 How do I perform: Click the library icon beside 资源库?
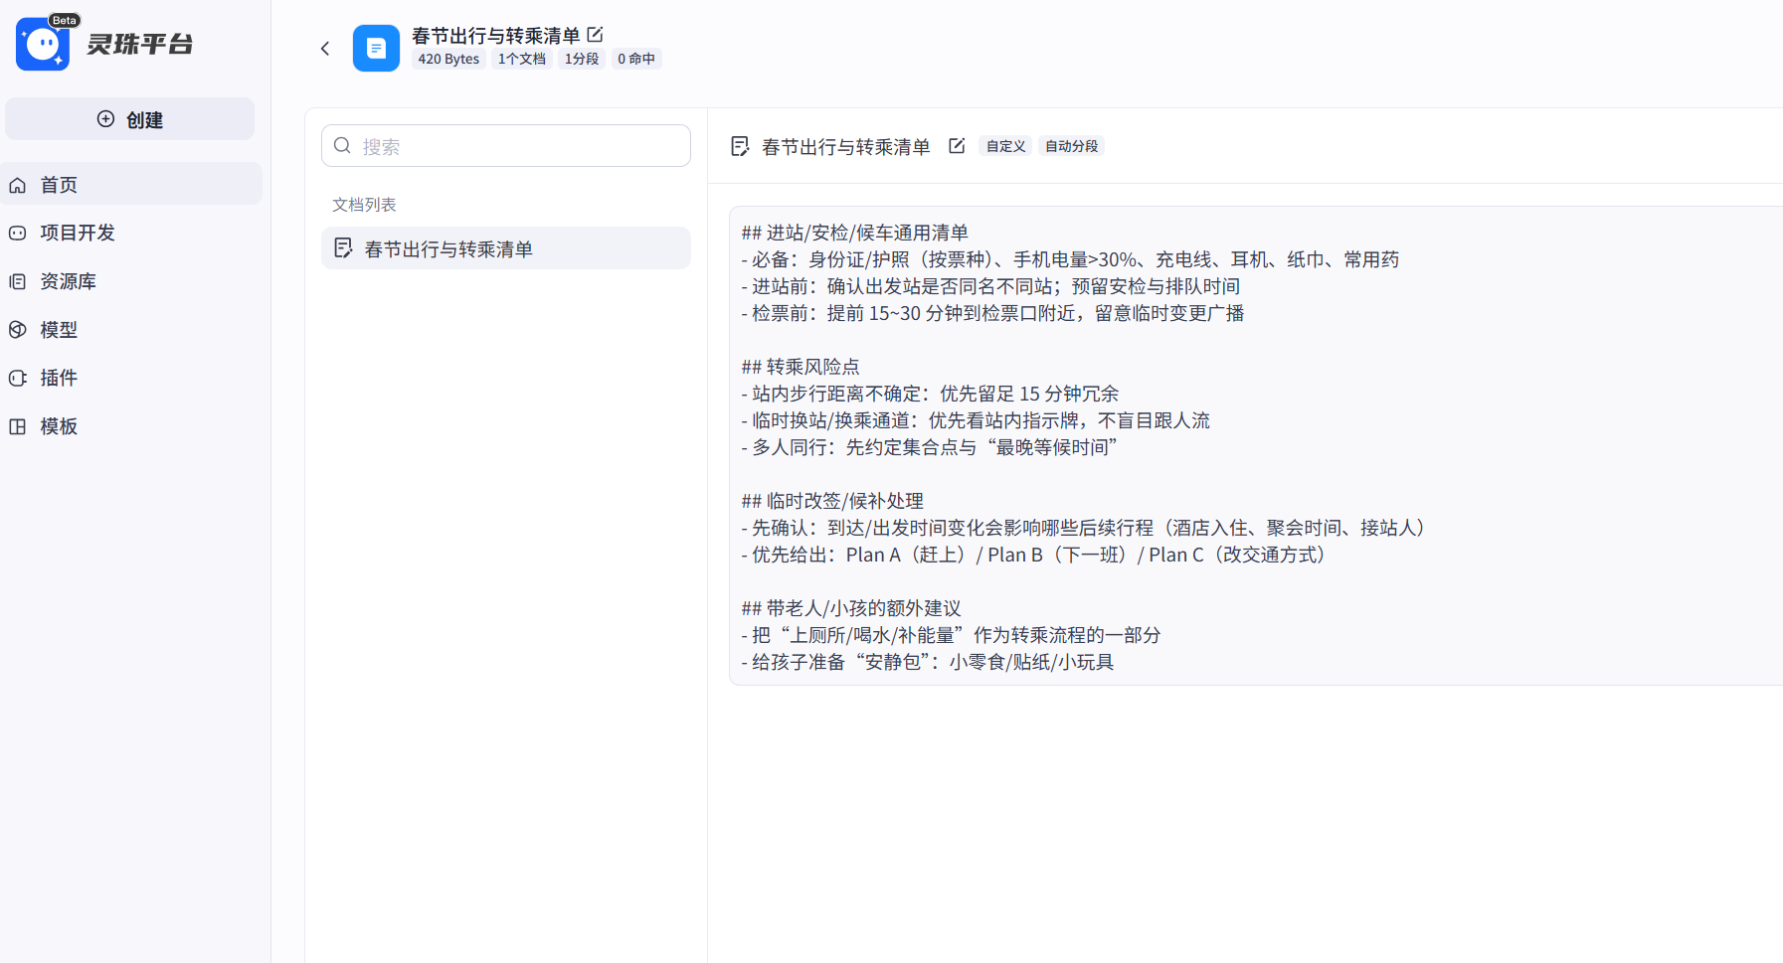18,281
